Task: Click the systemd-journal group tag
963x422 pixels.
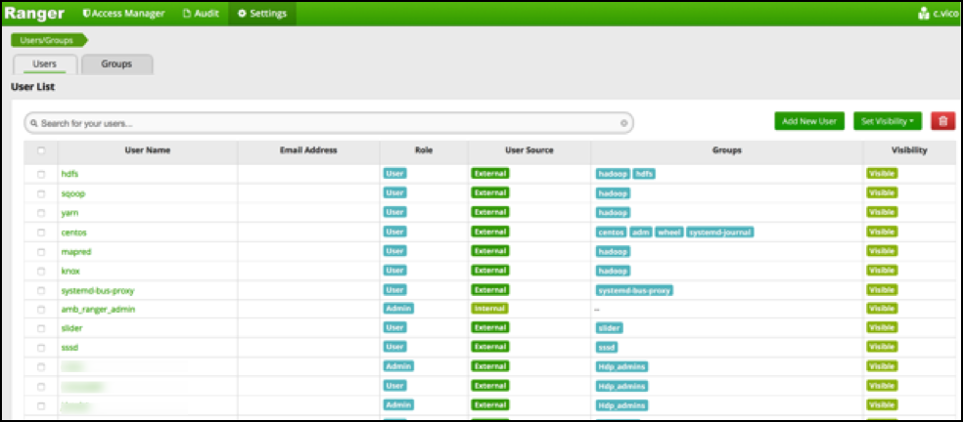Action: pyautogui.click(x=719, y=232)
